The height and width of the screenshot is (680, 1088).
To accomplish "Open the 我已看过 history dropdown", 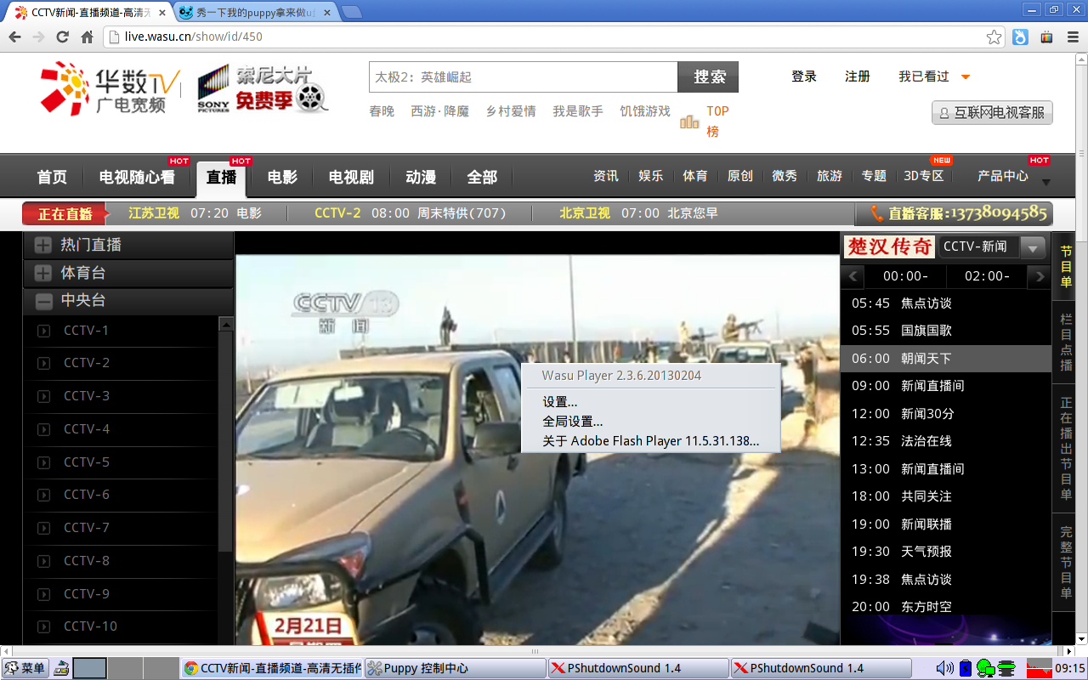I will tap(965, 77).
